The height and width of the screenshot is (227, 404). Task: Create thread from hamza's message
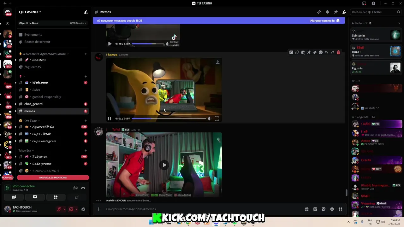(315, 52)
